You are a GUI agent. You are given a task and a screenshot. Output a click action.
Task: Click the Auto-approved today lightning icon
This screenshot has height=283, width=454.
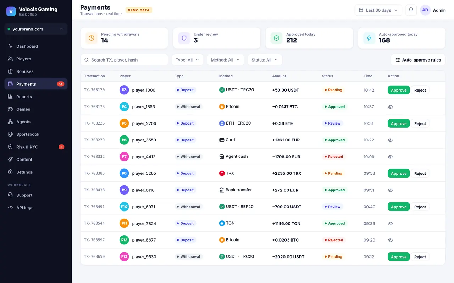pos(369,38)
